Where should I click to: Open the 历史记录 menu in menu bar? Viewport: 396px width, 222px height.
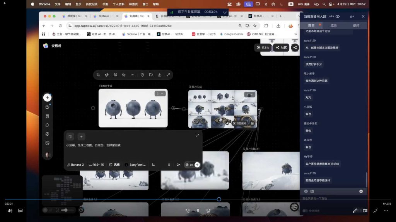point(92,4)
